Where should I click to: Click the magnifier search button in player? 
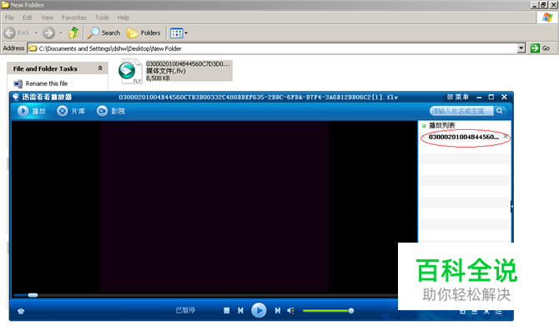500,111
